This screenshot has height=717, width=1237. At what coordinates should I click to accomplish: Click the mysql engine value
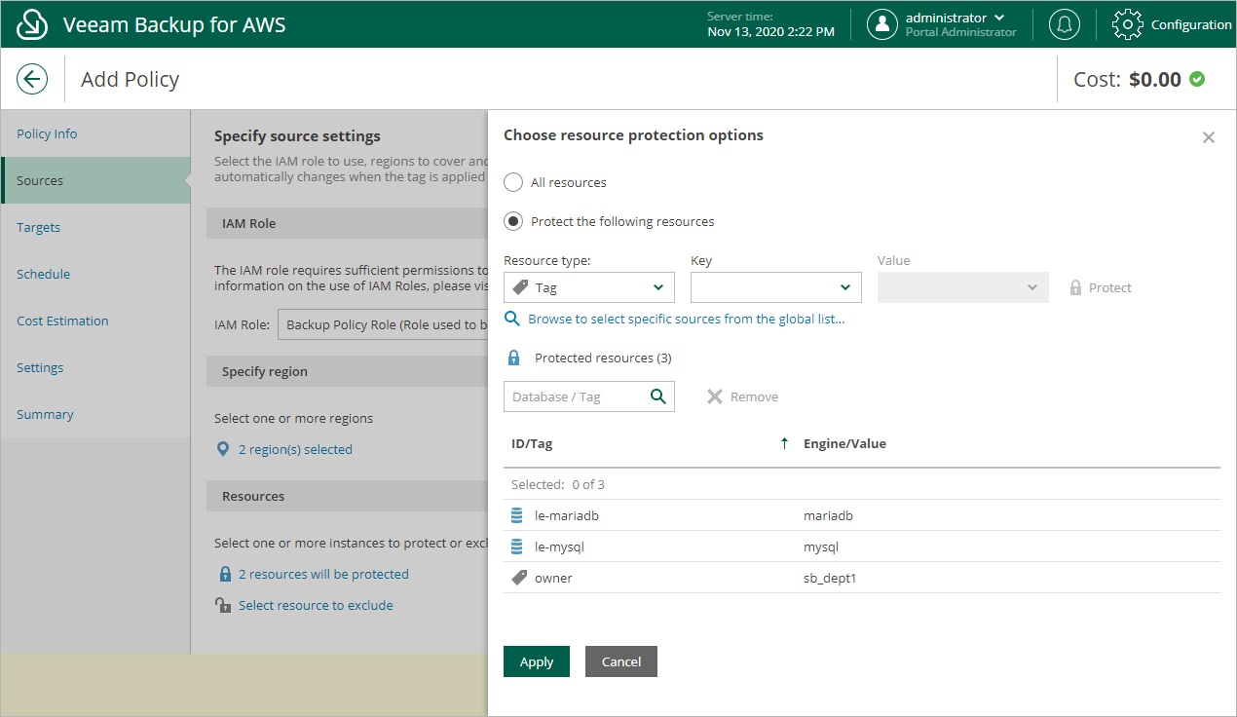click(821, 547)
